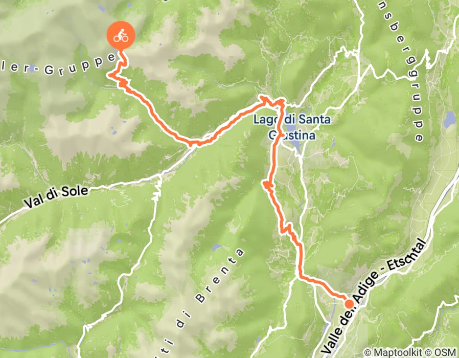This screenshot has width=459, height=358.
Task: Click the orange route end point dot
Action: point(349,304)
